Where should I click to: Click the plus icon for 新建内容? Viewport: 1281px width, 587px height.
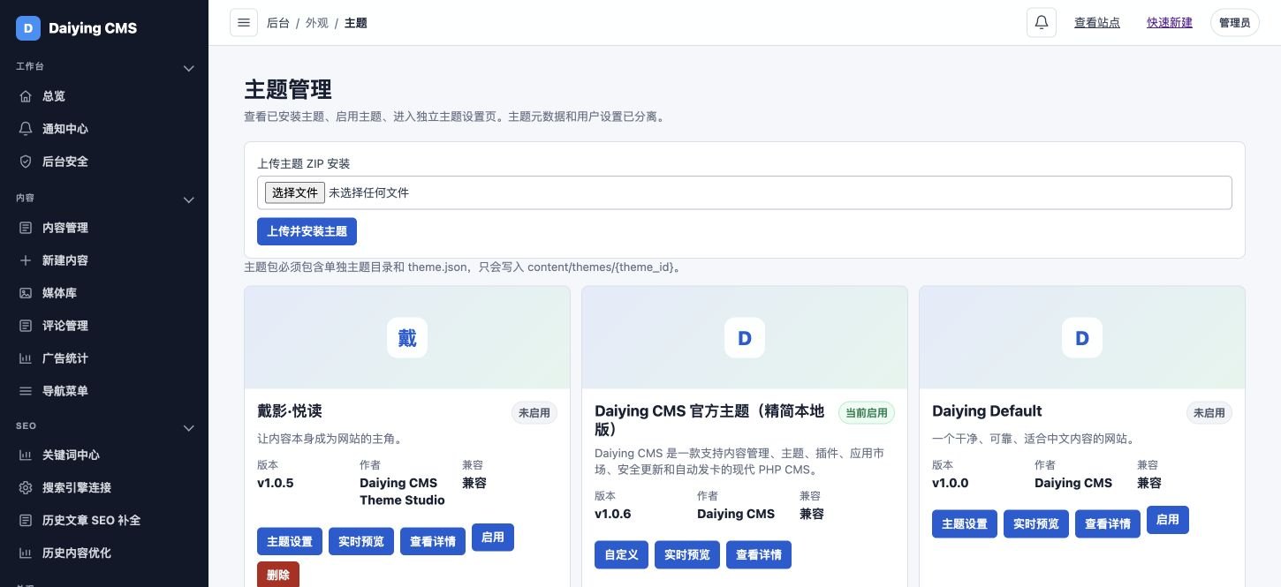(26, 260)
